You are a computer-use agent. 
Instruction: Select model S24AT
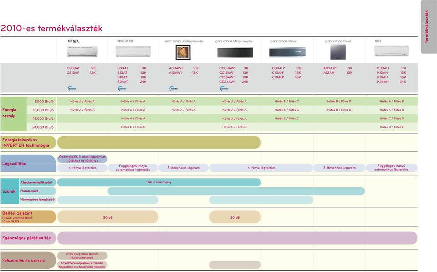pyautogui.click(x=122, y=82)
